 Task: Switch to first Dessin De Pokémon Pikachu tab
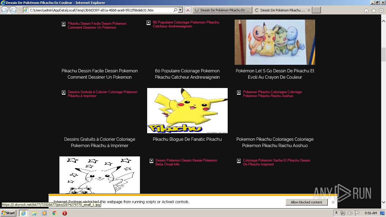pos(222,10)
